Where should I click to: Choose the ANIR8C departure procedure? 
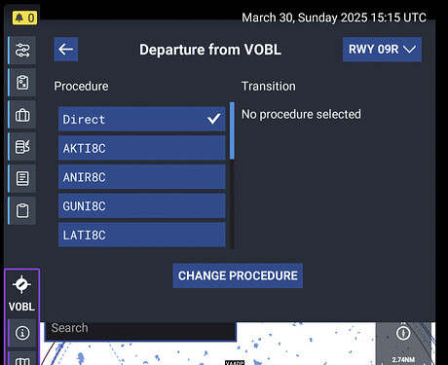(x=142, y=177)
